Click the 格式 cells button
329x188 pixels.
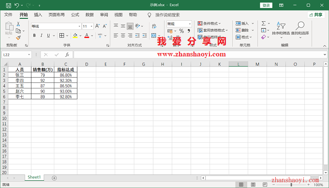243,37
